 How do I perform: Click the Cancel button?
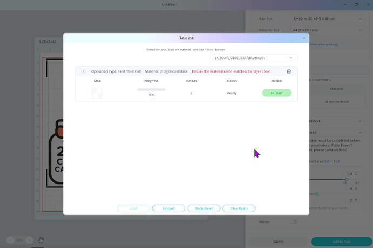[278, 241]
